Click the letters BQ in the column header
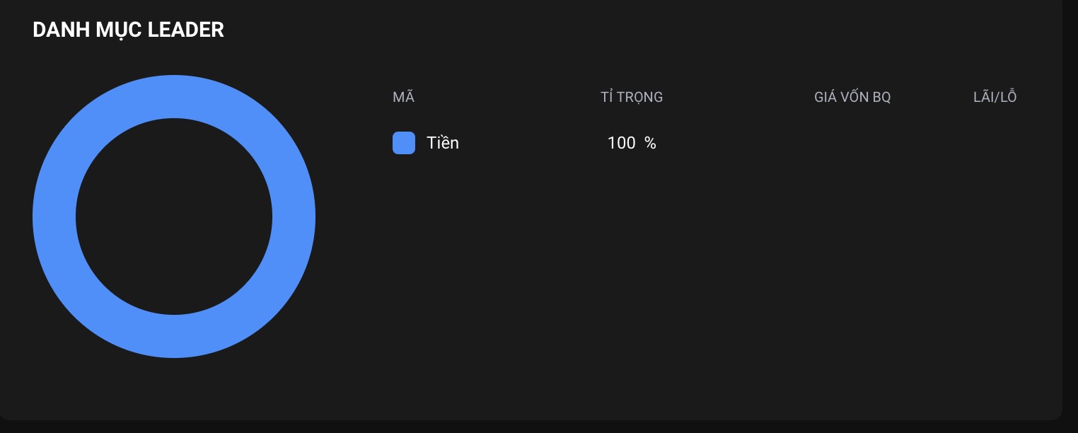 (881, 98)
